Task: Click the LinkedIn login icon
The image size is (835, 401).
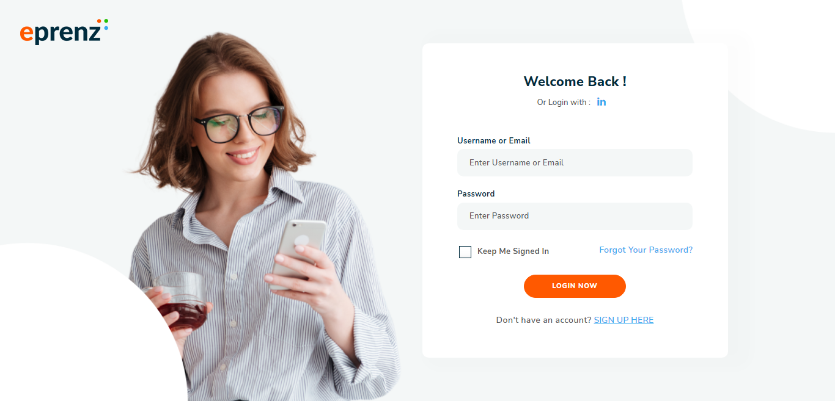Action: (x=601, y=102)
